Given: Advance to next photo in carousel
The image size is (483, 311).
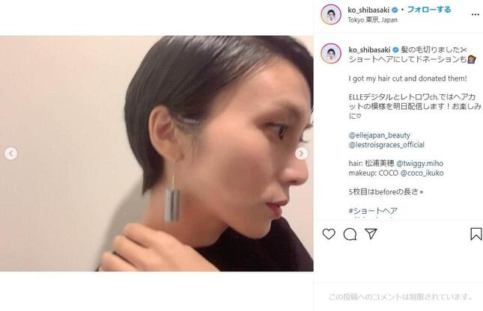Looking at the screenshot, I should (x=302, y=153).
